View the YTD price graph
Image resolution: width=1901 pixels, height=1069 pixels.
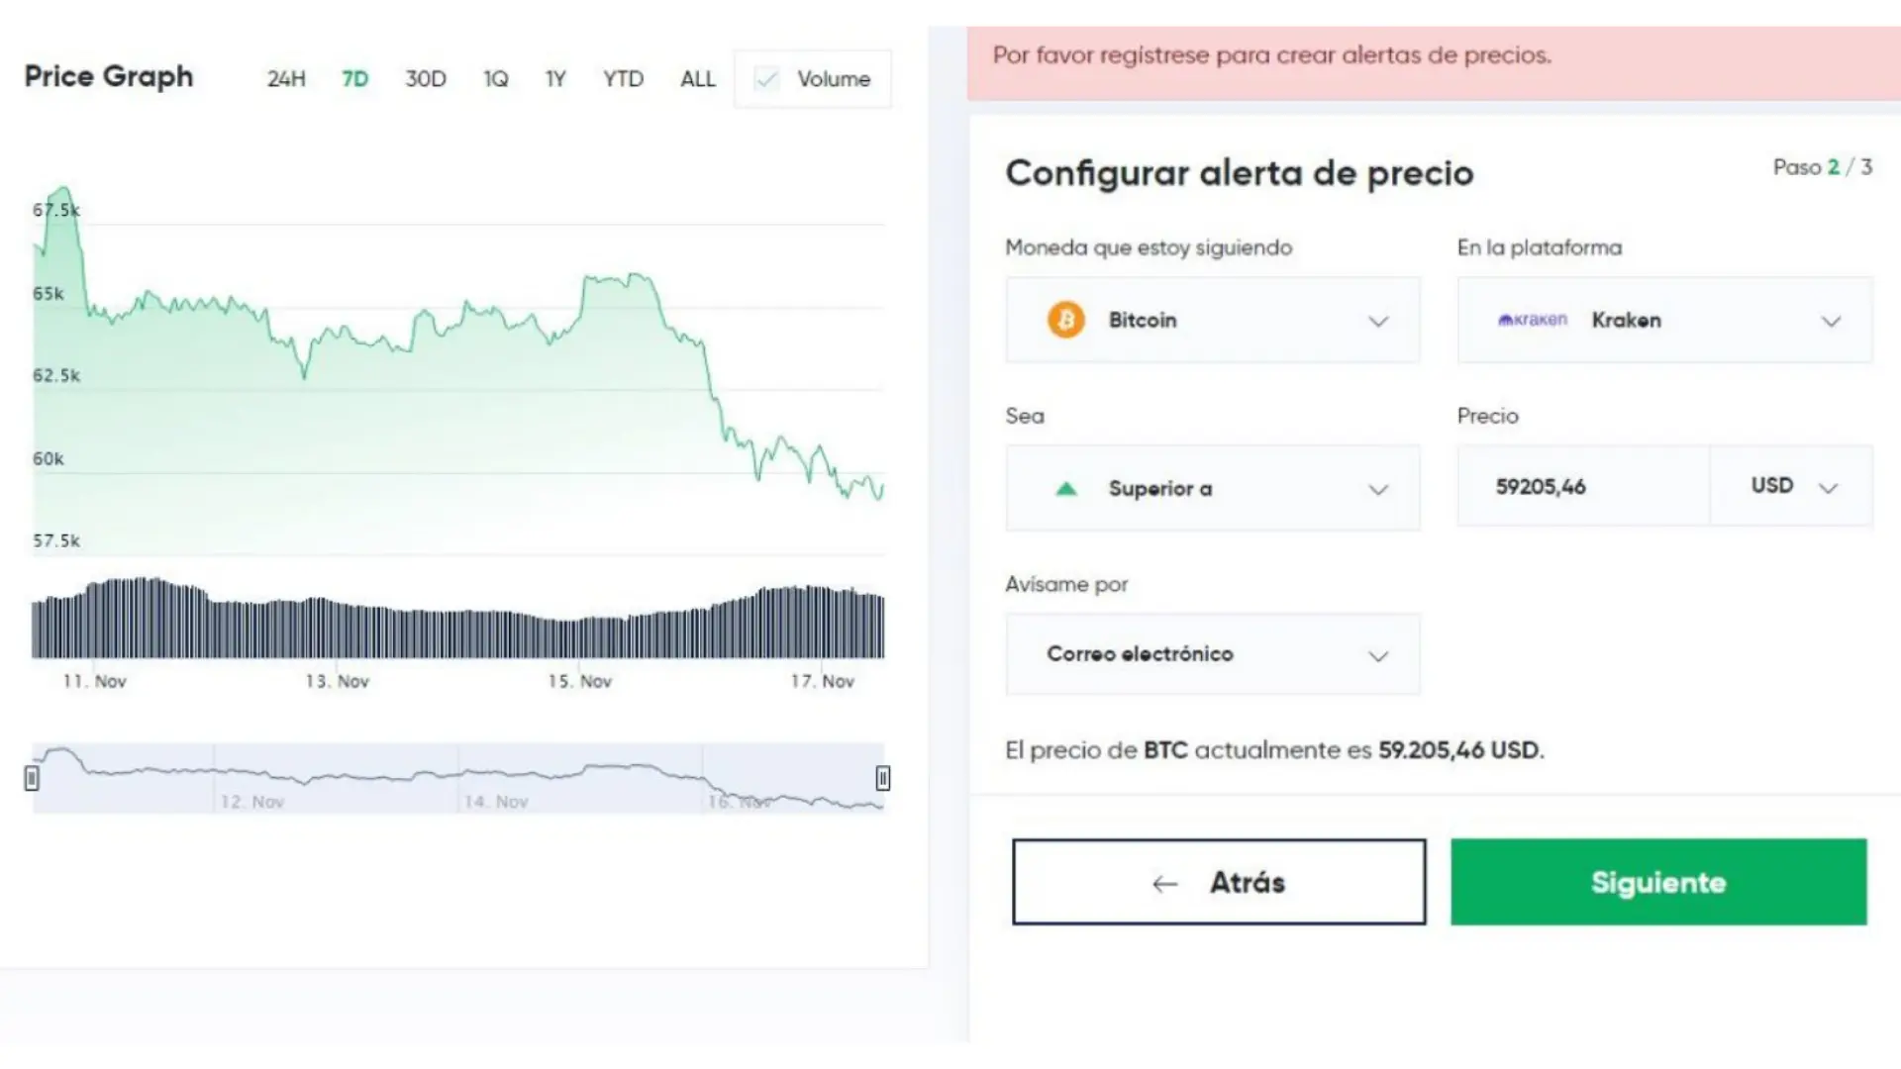(x=623, y=78)
